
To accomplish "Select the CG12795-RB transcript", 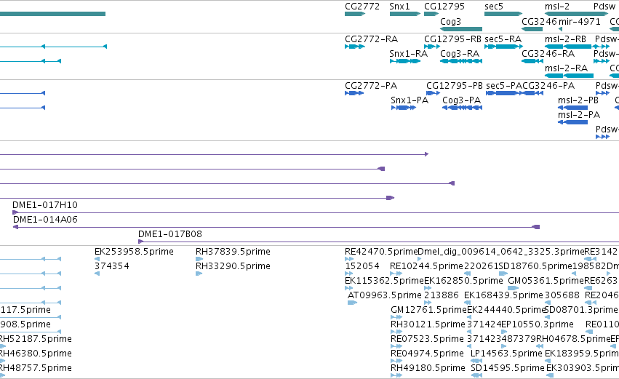I will pos(432,47).
